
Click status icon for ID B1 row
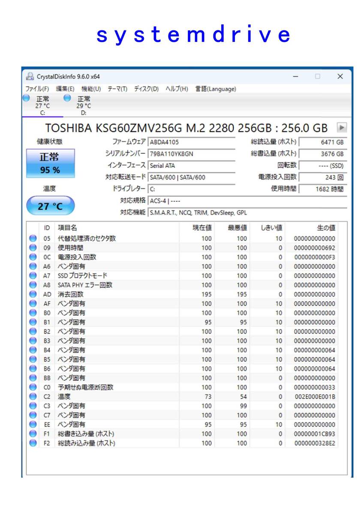33,322
